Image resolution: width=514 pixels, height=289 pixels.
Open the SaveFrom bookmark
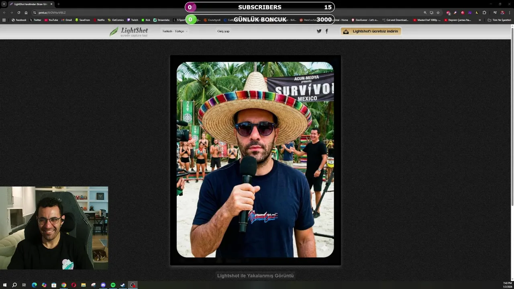82,20
